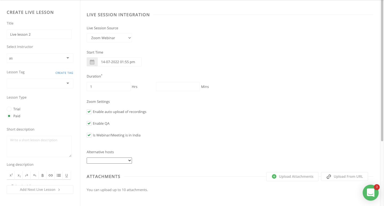Image resolution: width=384 pixels, height=206 pixels.
Task: Open the chat support widget
Action: pyautogui.click(x=371, y=193)
